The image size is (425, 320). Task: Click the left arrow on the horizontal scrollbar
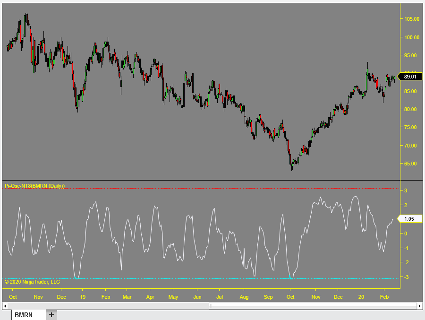pos(5,305)
